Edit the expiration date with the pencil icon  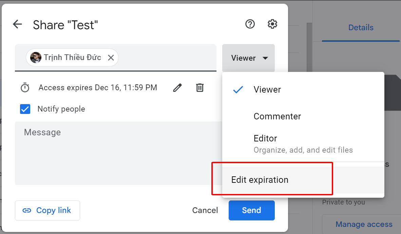click(x=177, y=87)
